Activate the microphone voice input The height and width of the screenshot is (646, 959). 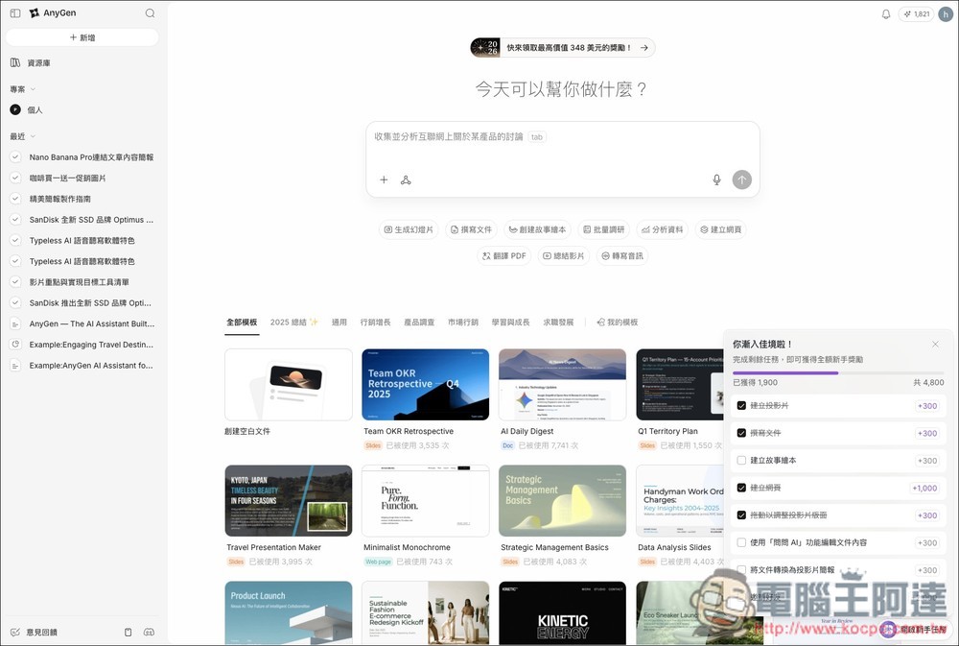pos(716,179)
